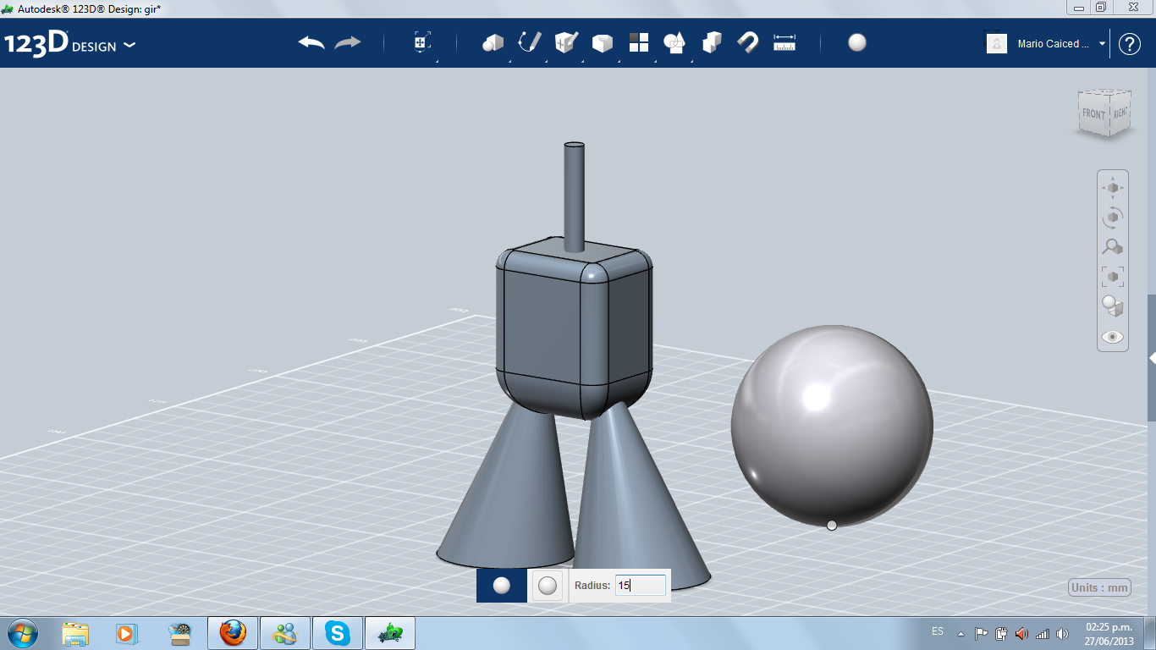Redo the action with the right arrow

(x=348, y=42)
